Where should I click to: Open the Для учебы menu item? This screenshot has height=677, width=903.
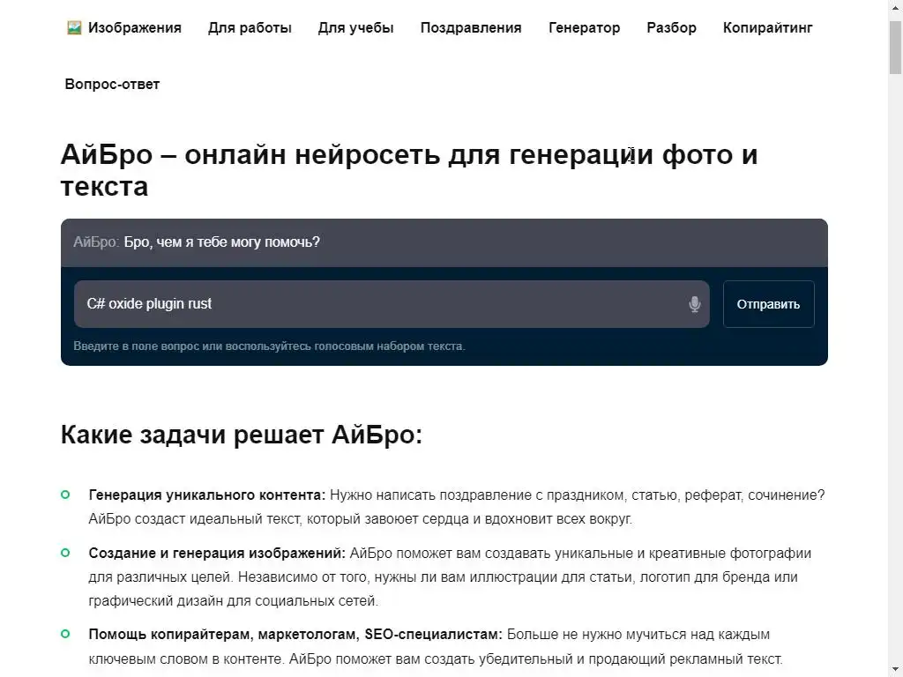(x=356, y=27)
